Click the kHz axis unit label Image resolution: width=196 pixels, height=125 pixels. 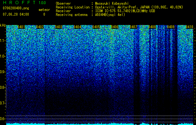point(3,25)
